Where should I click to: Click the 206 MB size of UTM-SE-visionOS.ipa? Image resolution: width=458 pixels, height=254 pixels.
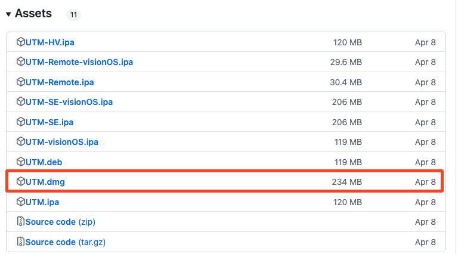tap(347, 102)
